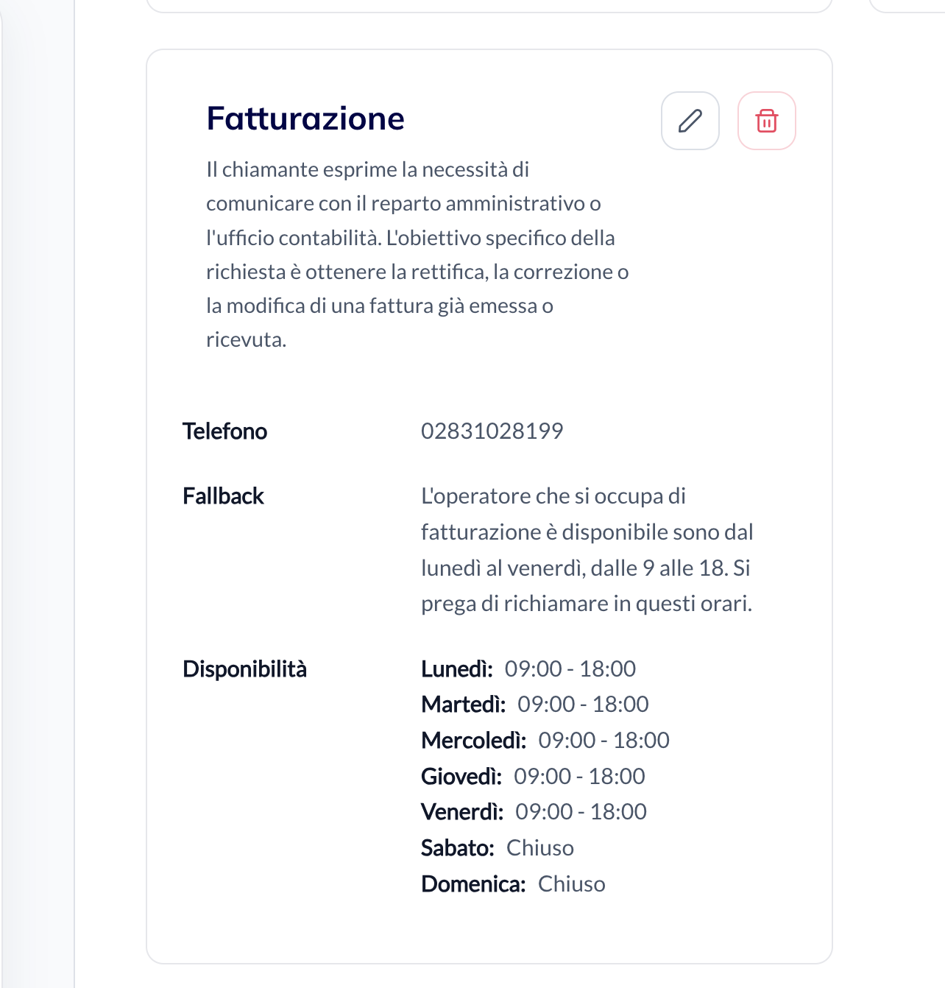This screenshot has width=945, height=988.
Task: Click the Venerdì day label
Action: [x=461, y=812]
